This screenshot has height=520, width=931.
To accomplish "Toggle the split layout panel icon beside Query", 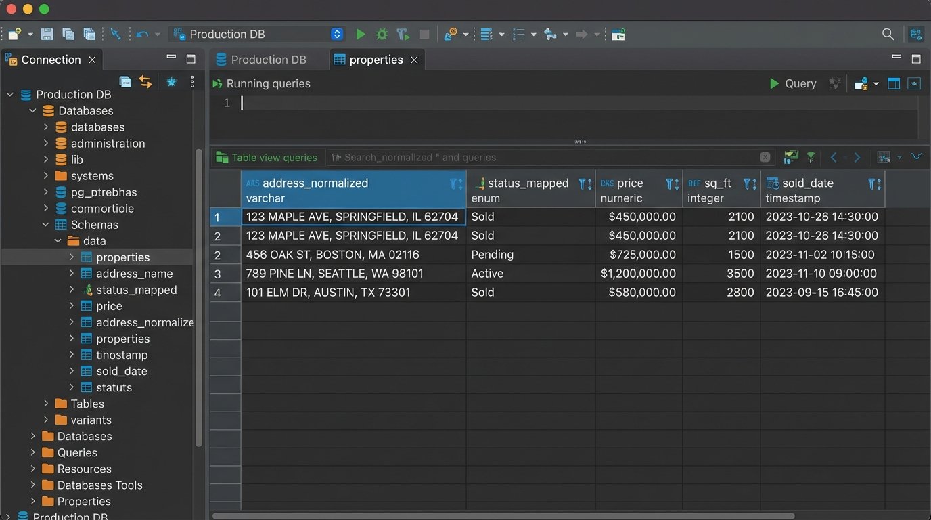I will 894,84.
